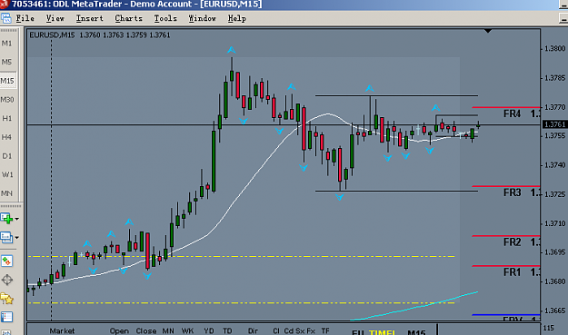The height and width of the screenshot is (335, 568).
Task: Switch chart to H4 timeframe
Action: [6, 137]
